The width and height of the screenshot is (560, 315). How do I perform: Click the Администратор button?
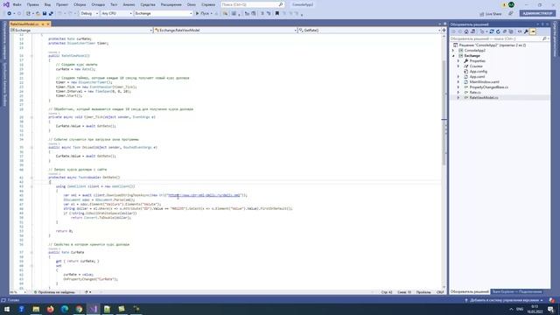(x=537, y=13)
